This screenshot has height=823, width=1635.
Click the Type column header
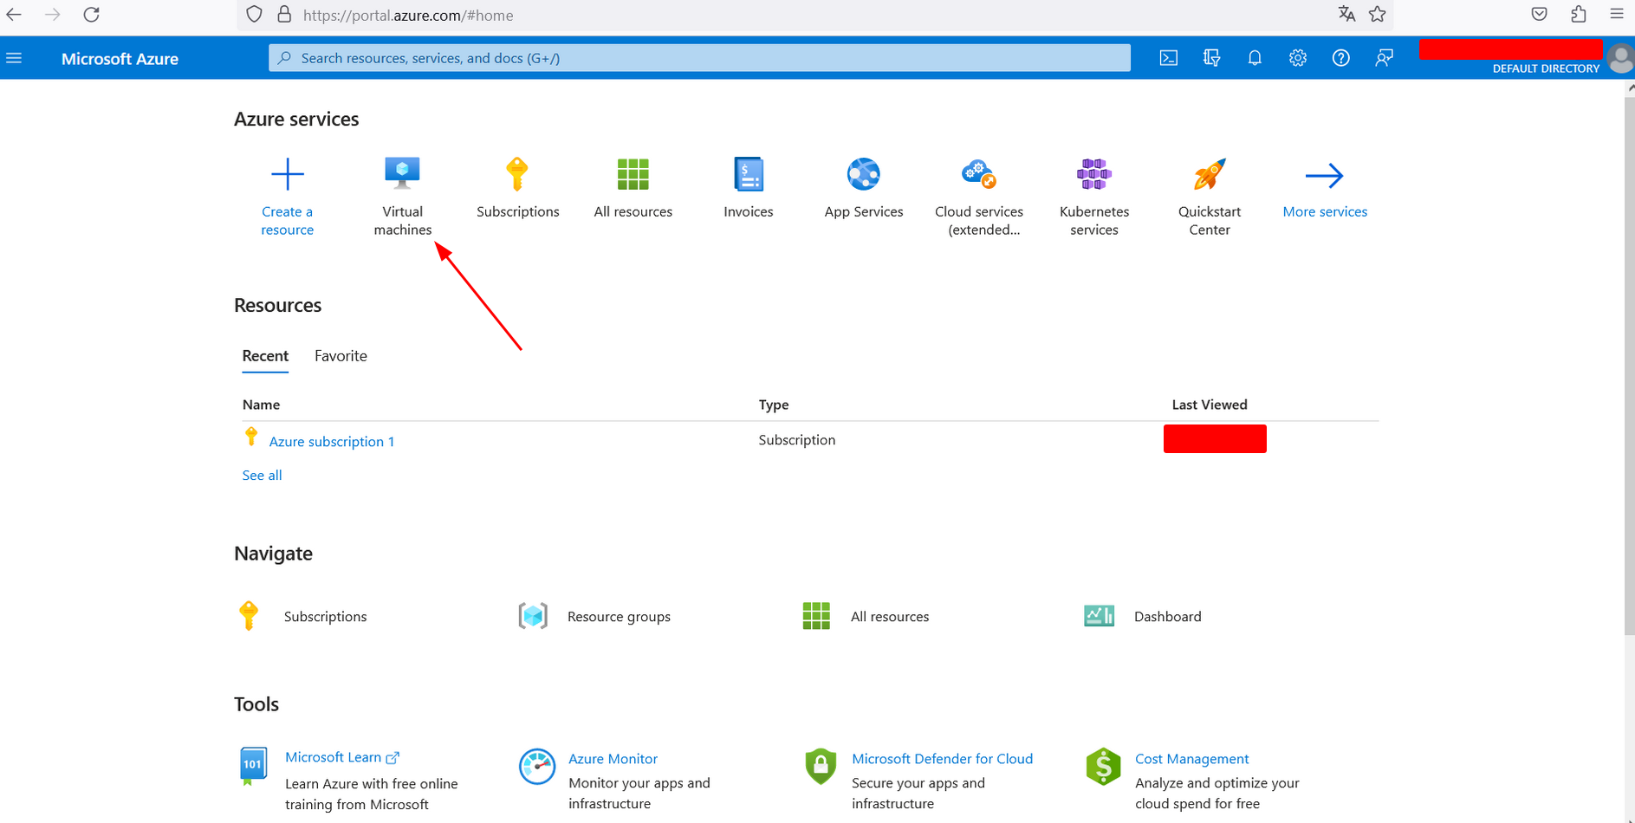tap(774, 405)
